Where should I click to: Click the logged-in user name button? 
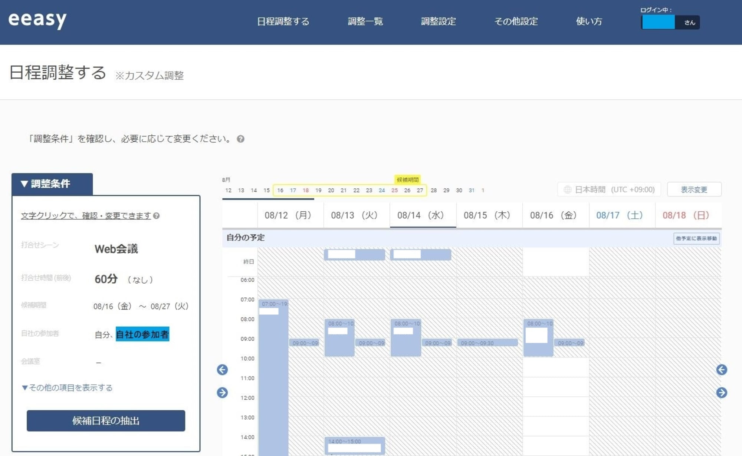[x=670, y=22]
